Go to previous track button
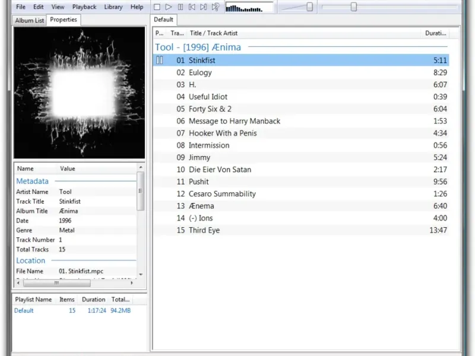 192,7
